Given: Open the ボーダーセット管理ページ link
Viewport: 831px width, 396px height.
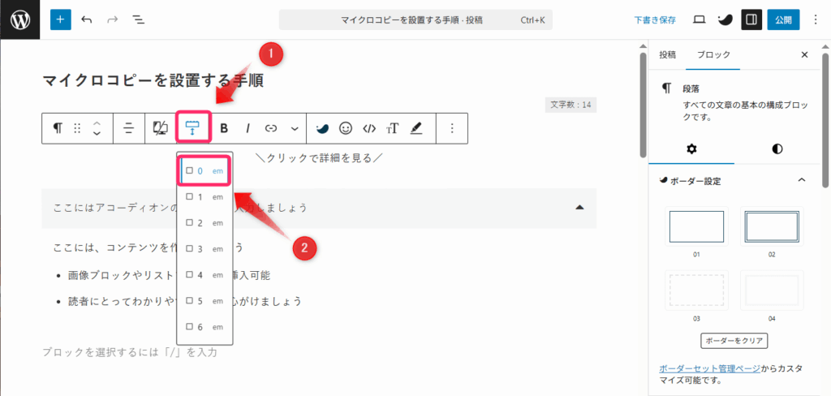Looking at the screenshot, I should pos(710,368).
